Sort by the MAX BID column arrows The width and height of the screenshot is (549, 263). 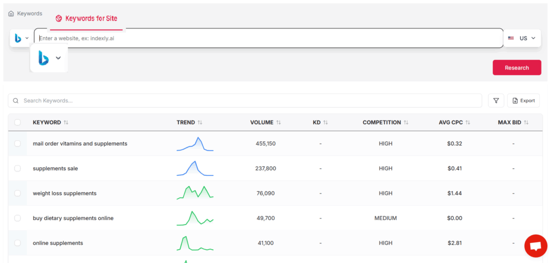coord(526,123)
